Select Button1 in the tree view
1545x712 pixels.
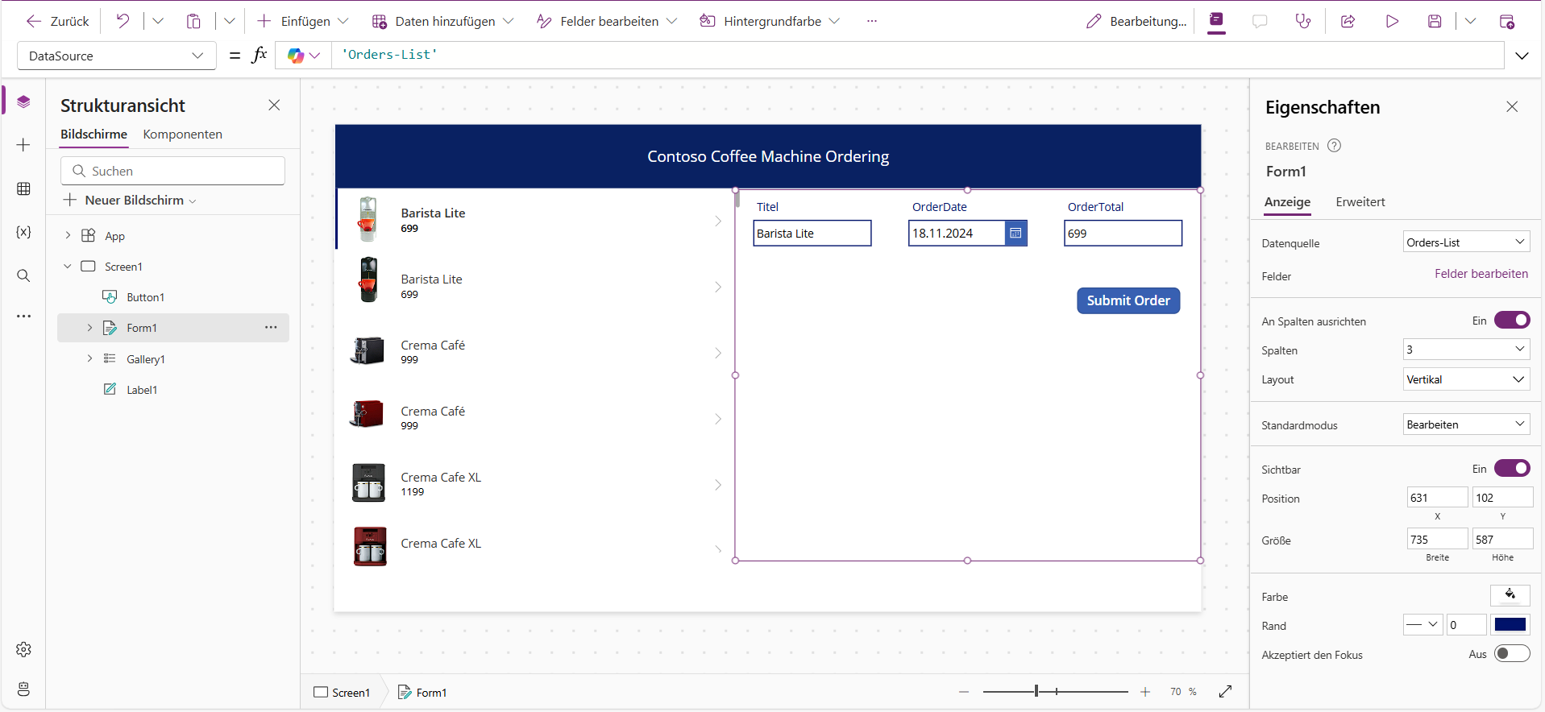click(x=145, y=297)
